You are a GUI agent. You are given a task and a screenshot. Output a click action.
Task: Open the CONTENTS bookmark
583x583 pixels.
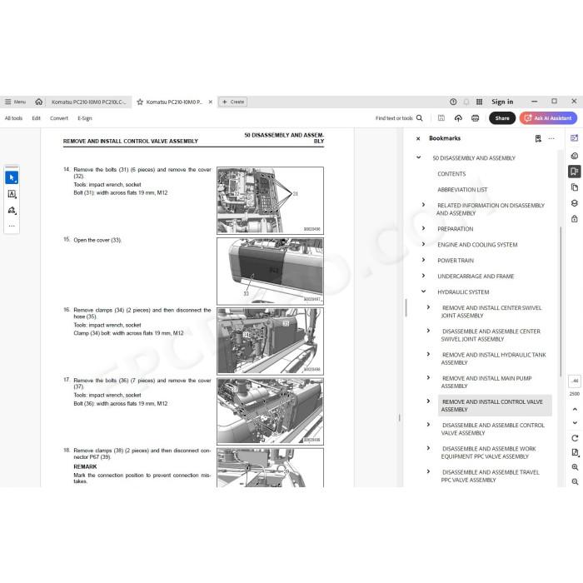coord(451,174)
